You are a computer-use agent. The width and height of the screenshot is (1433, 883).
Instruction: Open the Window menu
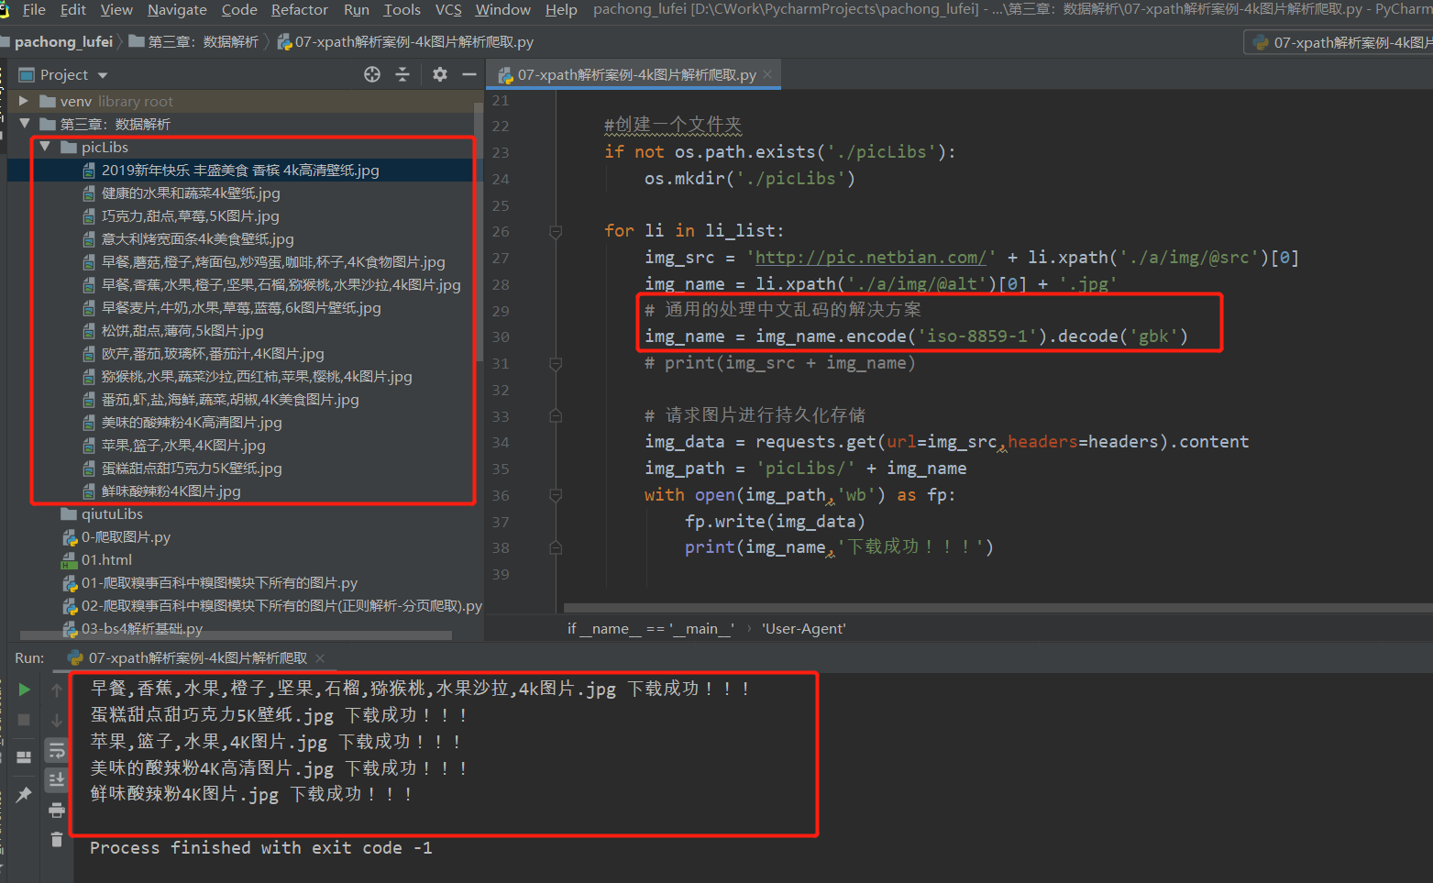pos(502,9)
